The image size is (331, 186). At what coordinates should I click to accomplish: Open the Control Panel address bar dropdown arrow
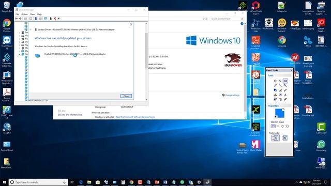click(x=203, y=19)
